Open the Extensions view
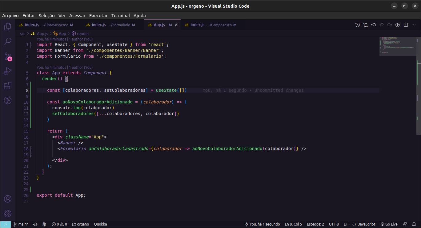Screen dimensions: 421x228 coord(8,86)
